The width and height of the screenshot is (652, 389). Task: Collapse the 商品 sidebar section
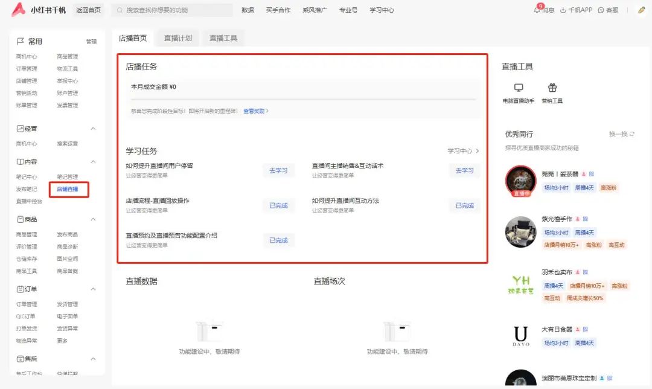point(94,219)
